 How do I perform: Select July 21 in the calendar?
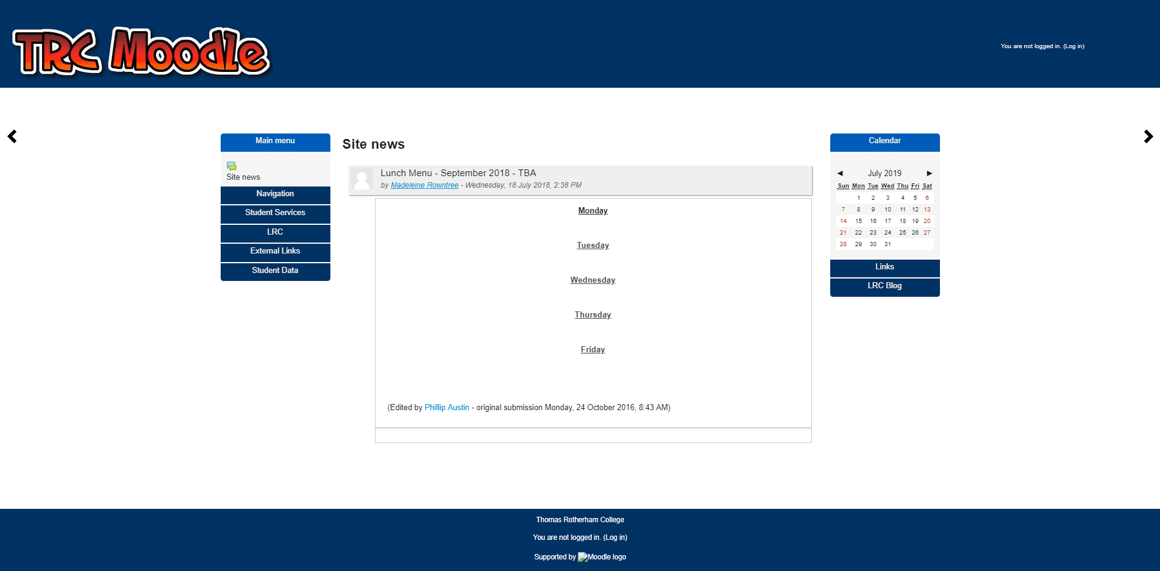(844, 233)
